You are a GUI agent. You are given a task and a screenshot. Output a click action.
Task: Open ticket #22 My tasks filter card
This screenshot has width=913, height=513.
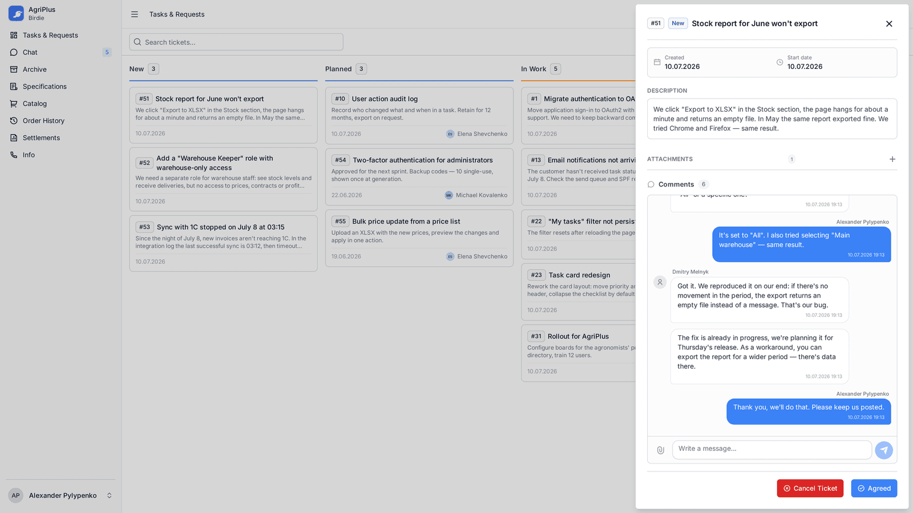point(579,234)
